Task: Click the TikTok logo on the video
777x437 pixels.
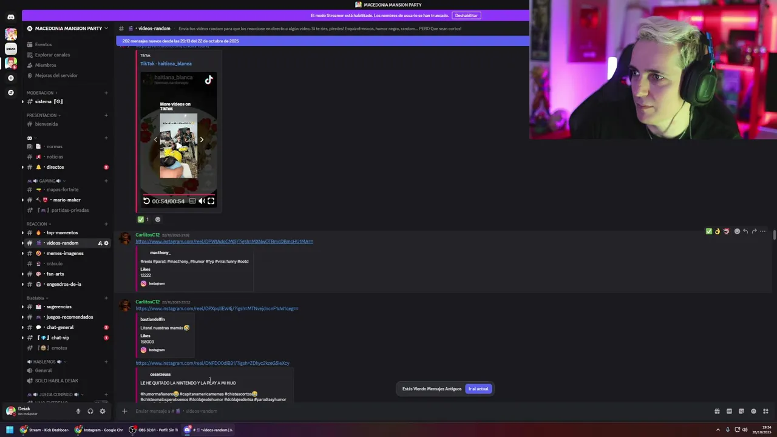Action: [209, 80]
